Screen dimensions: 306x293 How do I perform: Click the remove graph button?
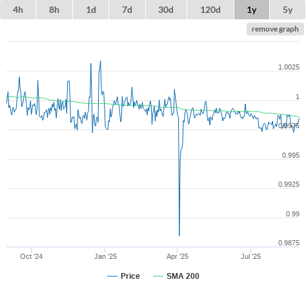pos(275,29)
